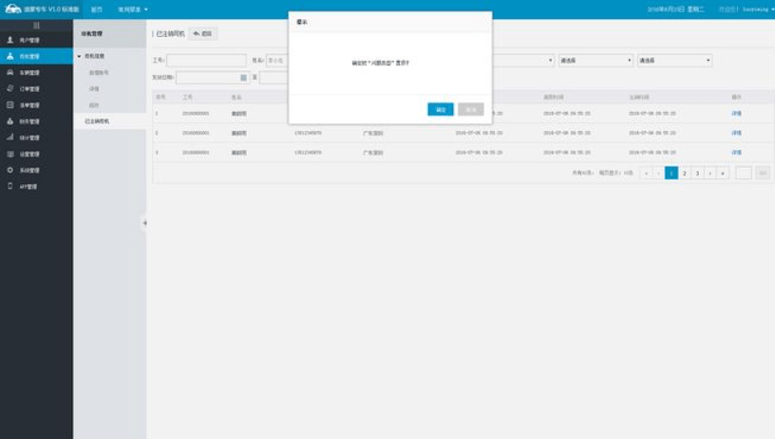Click the finance management icon in the sidebar
Screen dimensions: 775x439
point(9,121)
